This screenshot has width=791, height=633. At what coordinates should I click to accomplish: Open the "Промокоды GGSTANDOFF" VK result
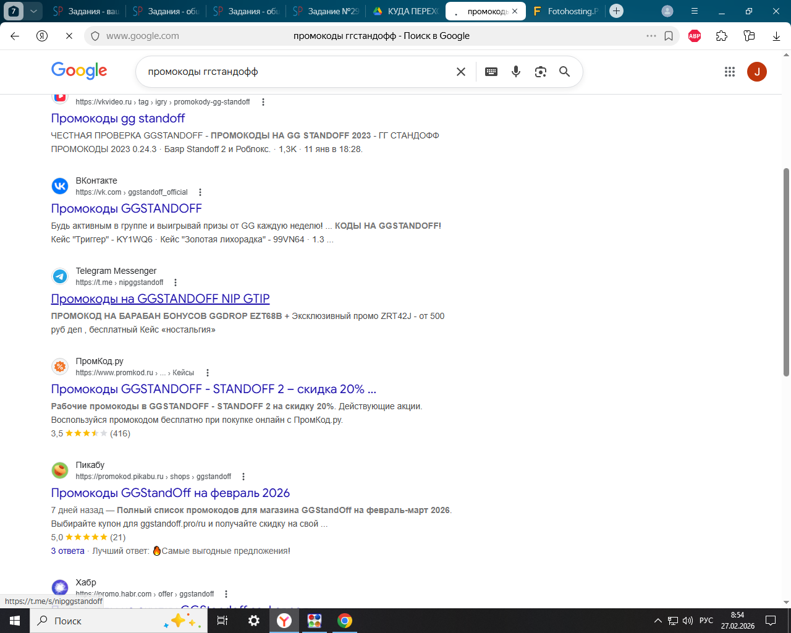click(127, 208)
